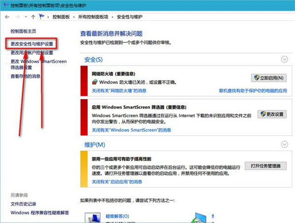Collapse the 安全(S) section
This screenshot has height=223, width=295.
click(x=284, y=59)
